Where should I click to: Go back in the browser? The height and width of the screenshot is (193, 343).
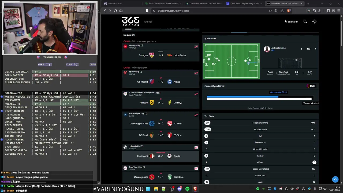[x=105, y=11]
